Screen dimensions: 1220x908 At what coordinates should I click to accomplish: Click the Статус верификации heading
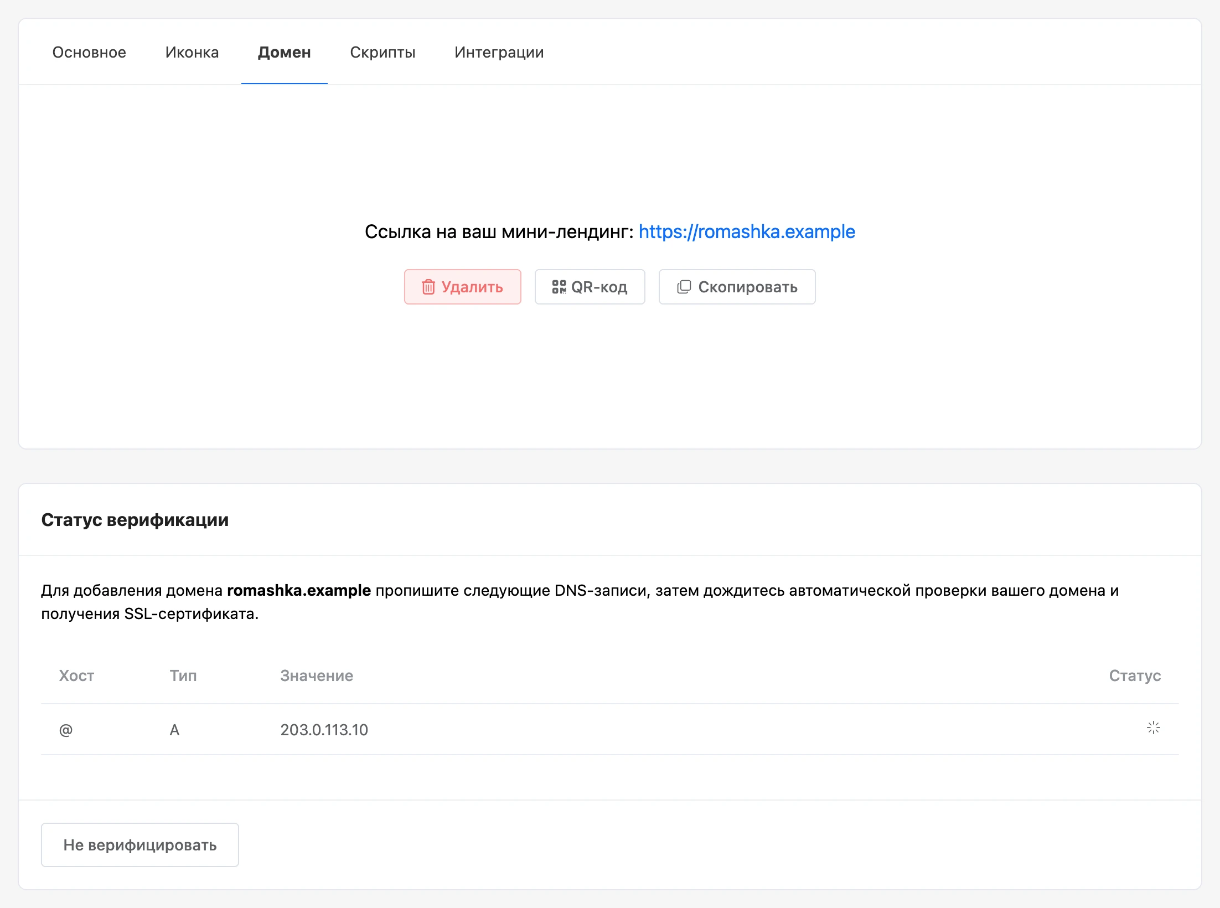coord(135,519)
